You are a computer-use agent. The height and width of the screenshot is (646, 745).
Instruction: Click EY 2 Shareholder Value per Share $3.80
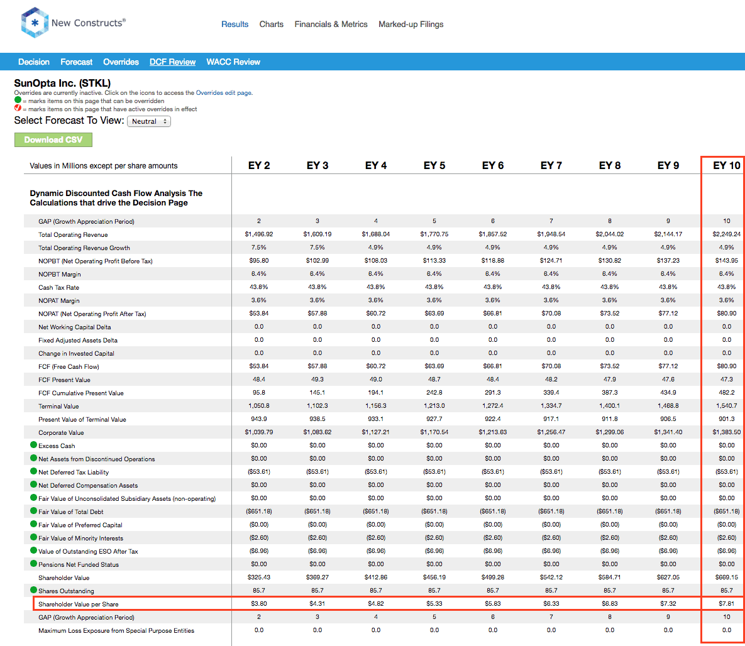(259, 604)
